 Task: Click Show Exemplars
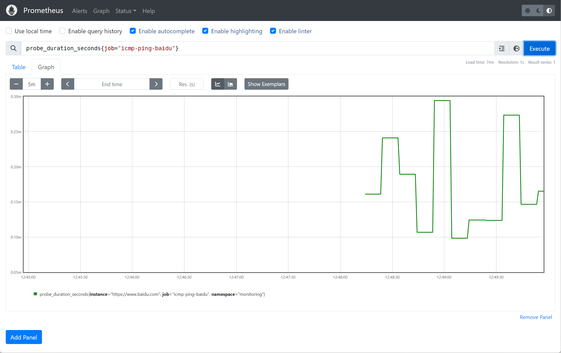point(266,84)
